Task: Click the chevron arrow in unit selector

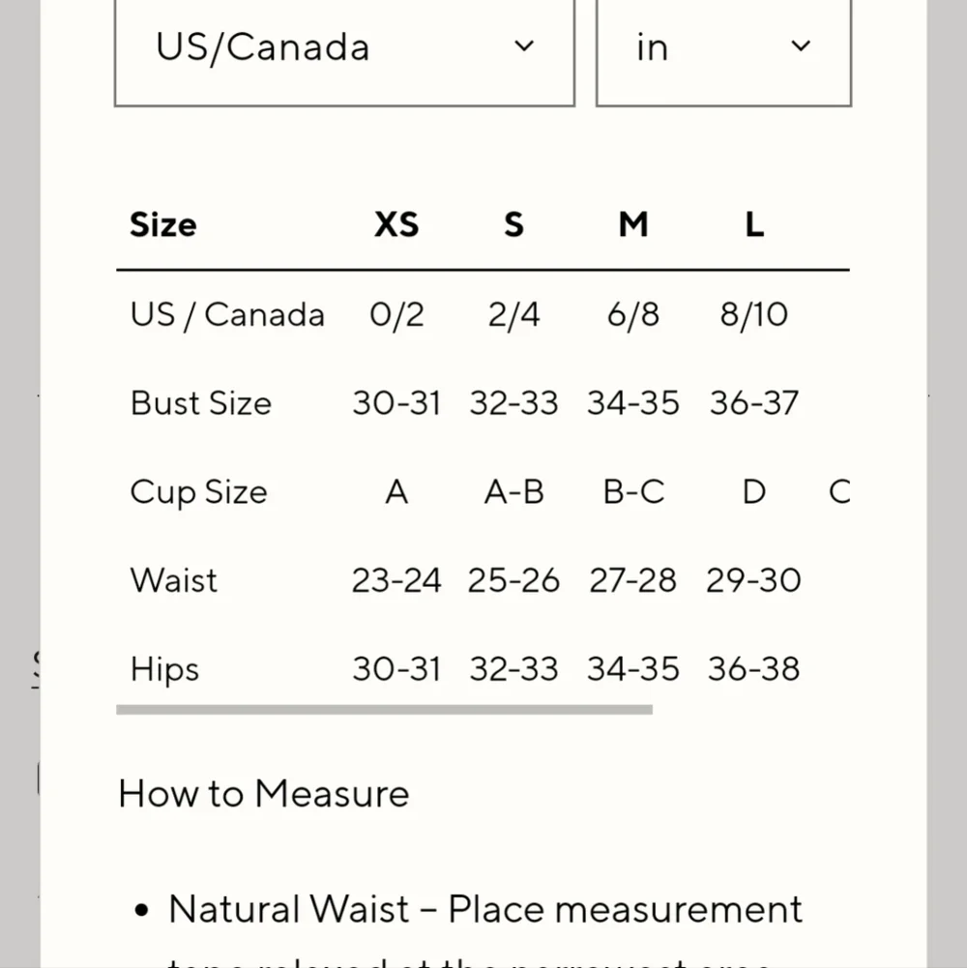Action: (x=801, y=45)
